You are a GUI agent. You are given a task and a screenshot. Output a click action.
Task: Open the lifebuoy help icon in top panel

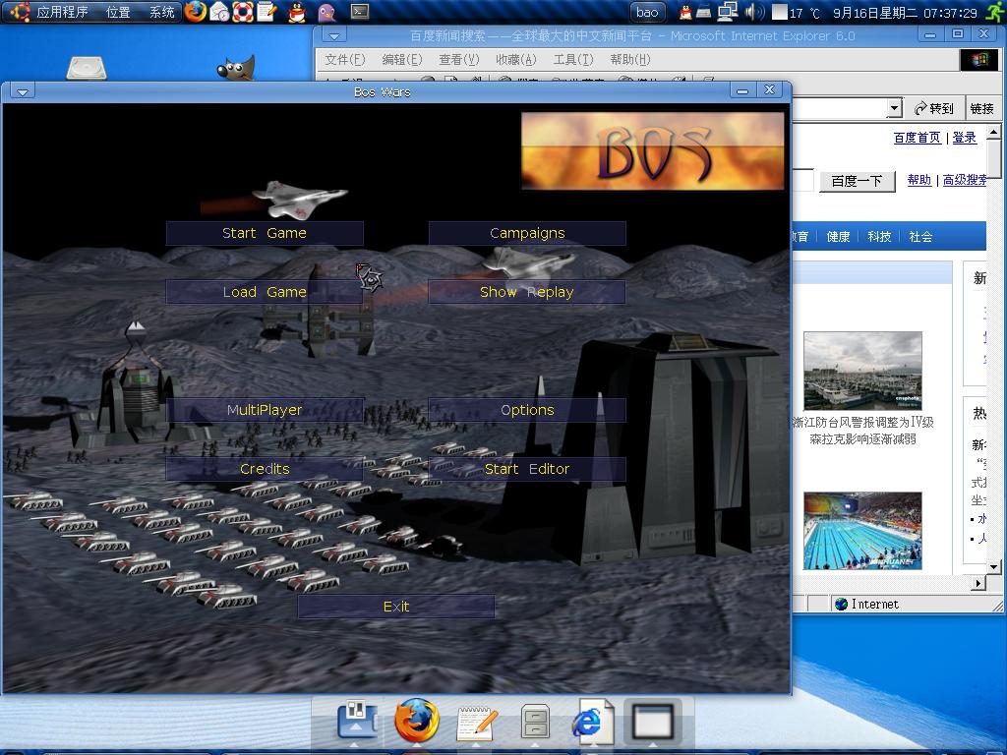(x=243, y=12)
